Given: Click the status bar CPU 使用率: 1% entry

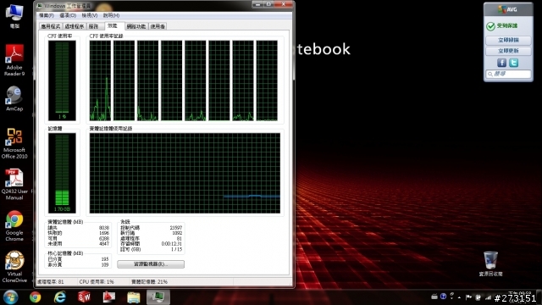Looking at the screenshot, I should click(x=97, y=282).
